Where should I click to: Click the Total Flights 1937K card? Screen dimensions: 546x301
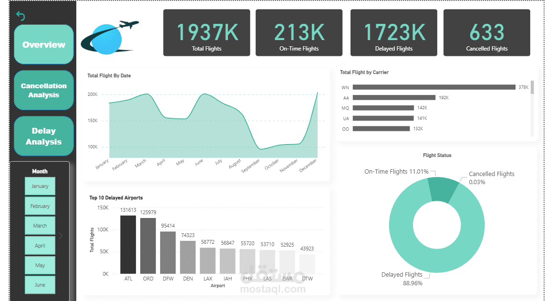tap(206, 33)
